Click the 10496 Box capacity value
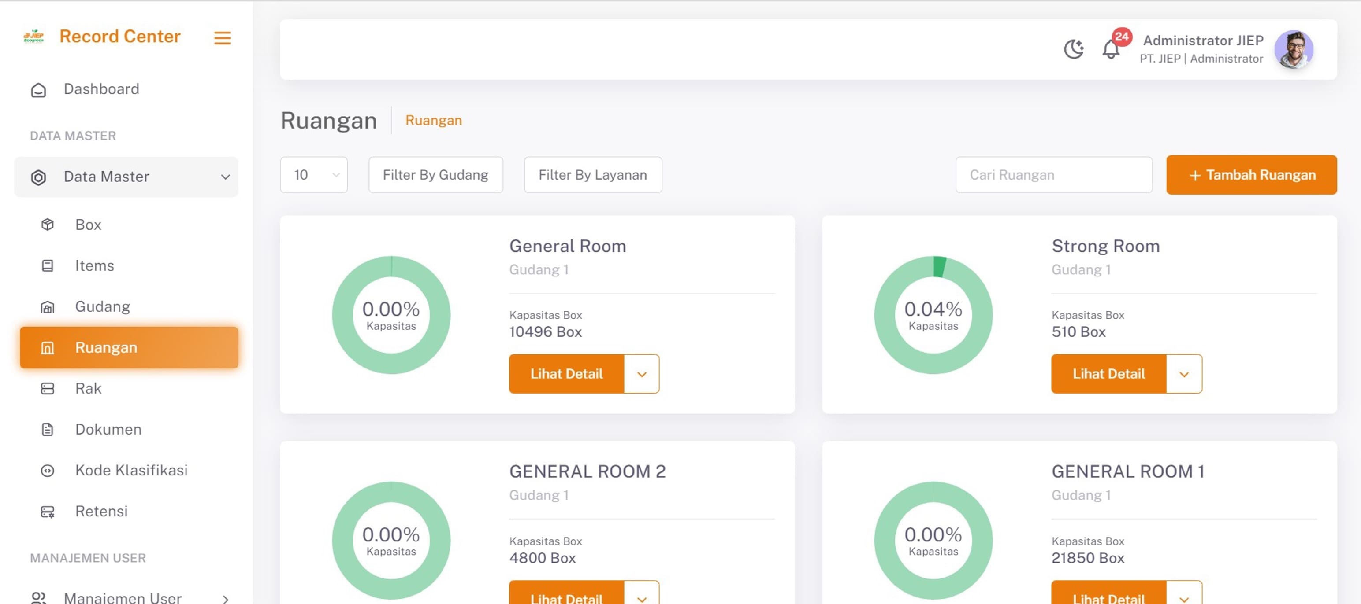 [x=545, y=332]
